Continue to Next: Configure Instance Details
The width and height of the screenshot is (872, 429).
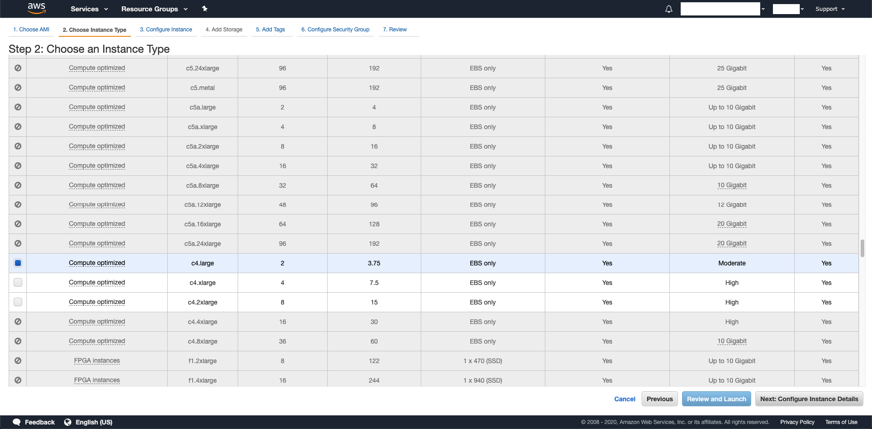pyautogui.click(x=809, y=399)
